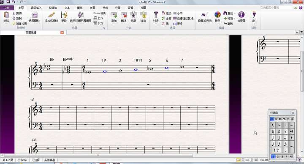This screenshot has height=164, width=304.
Task: Select the last keypad layout tab
Action: point(292,119)
